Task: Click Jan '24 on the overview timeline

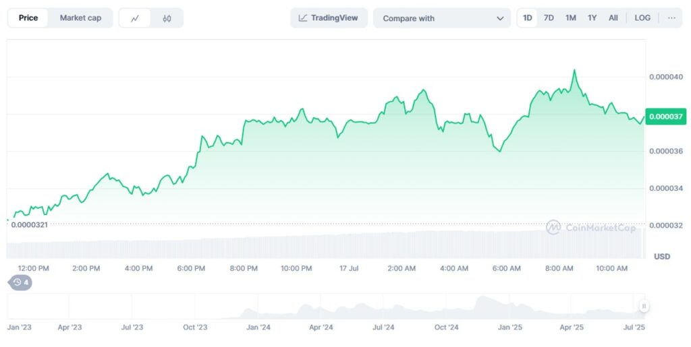Action: pyautogui.click(x=258, y=327)
